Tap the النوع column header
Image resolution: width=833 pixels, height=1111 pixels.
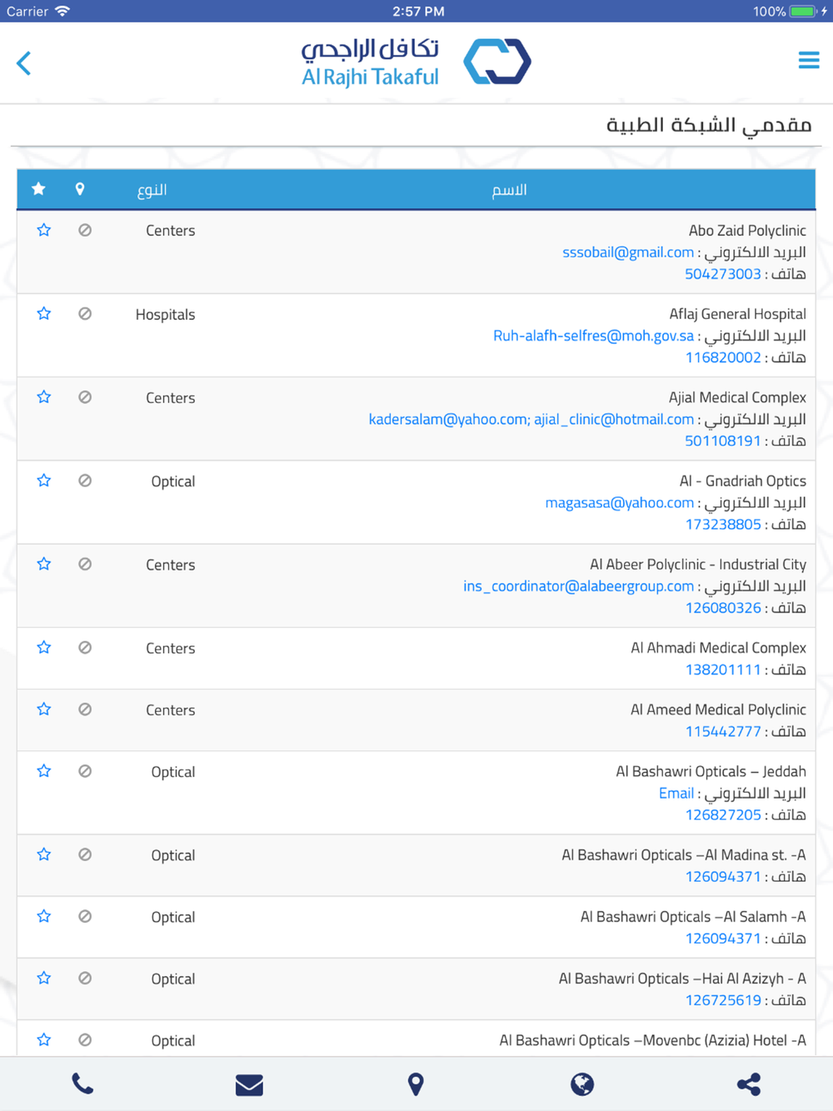coord(152,190)
